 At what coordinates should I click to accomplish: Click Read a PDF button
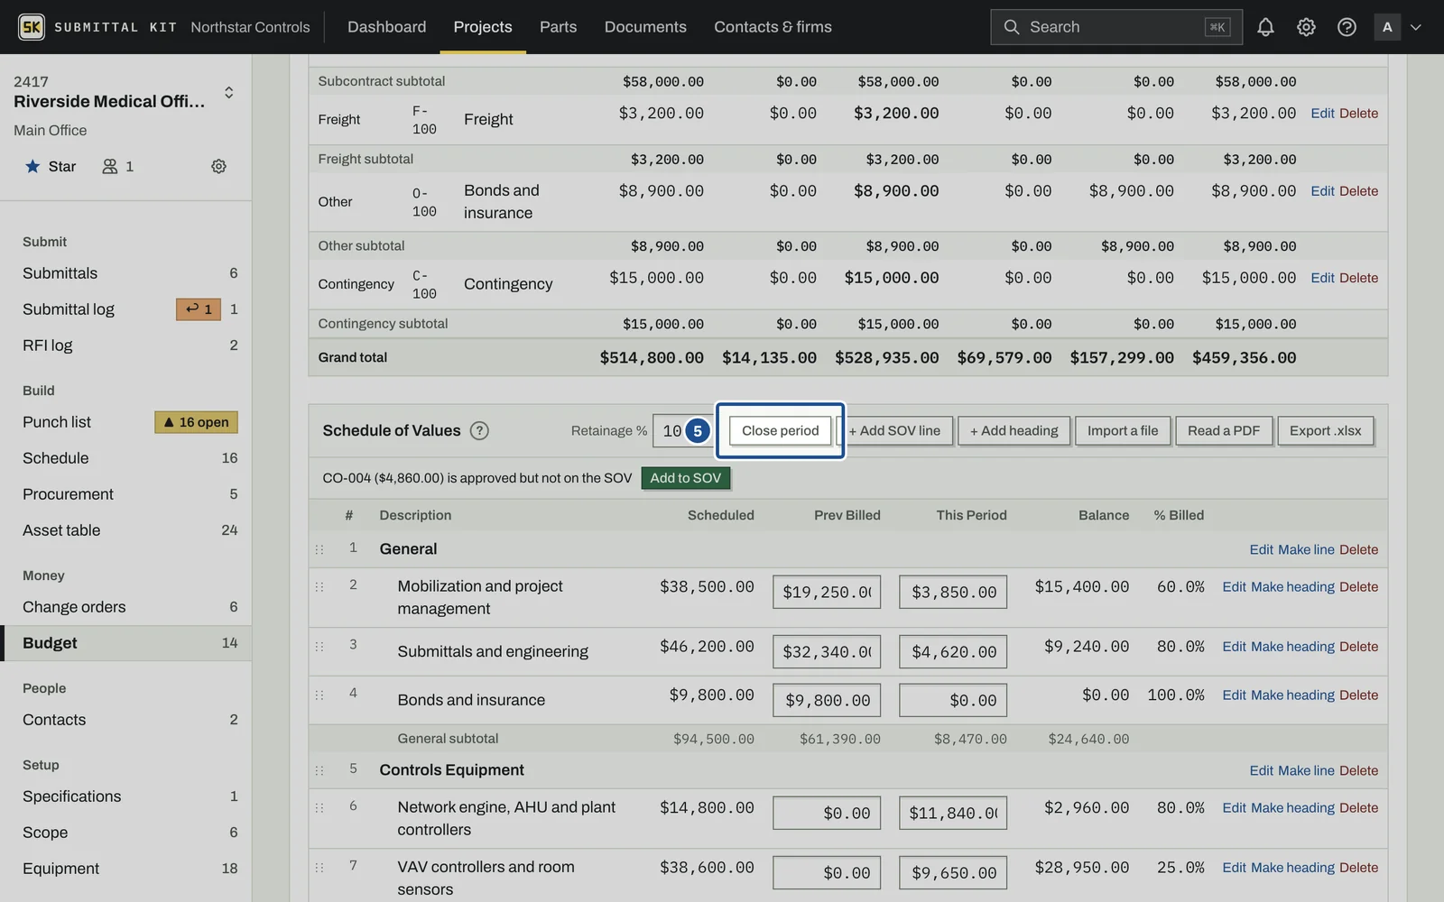(x=1224, y=430)
